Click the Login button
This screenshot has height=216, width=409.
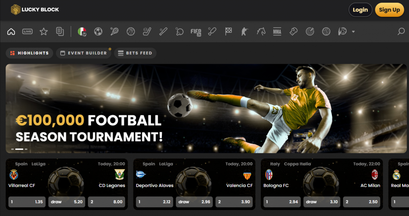[360, 10]
